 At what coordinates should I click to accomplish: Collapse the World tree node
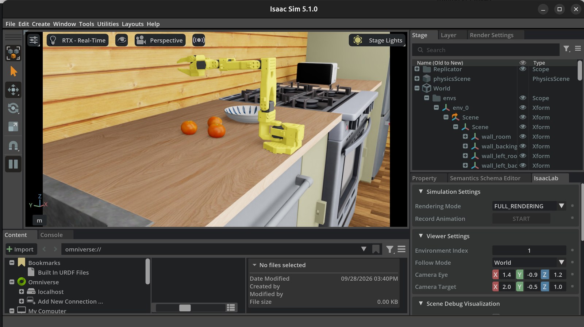[417, 88]
